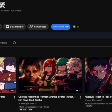This screenshot has width=112, height=112.
Task: Open the Comunidade button
Action: (38, 27)
